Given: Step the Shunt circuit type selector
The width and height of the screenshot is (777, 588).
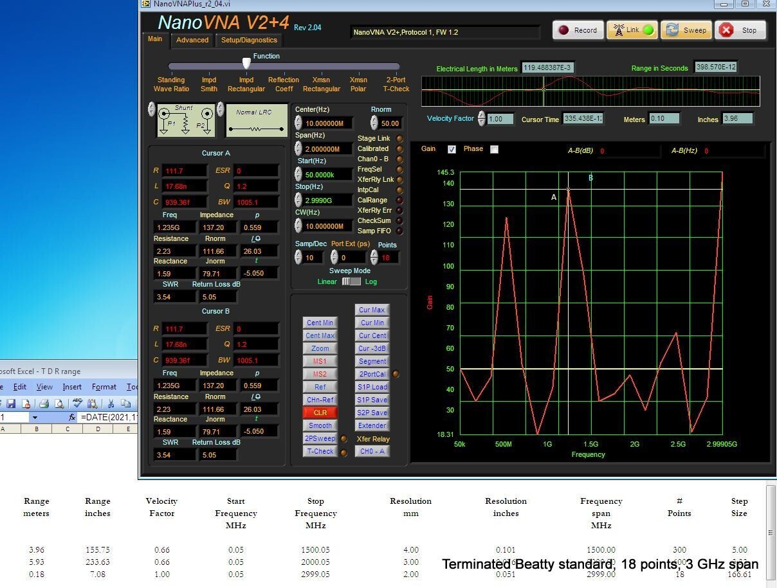Looking at the screenshot, I should tap(152, 109).
